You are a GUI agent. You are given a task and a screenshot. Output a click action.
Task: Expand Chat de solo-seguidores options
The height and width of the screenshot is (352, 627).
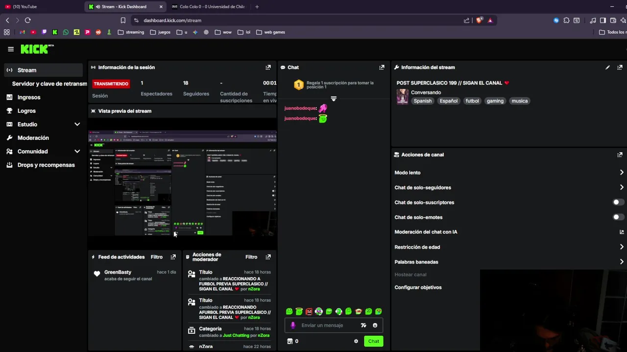click(x=622, y=188)
